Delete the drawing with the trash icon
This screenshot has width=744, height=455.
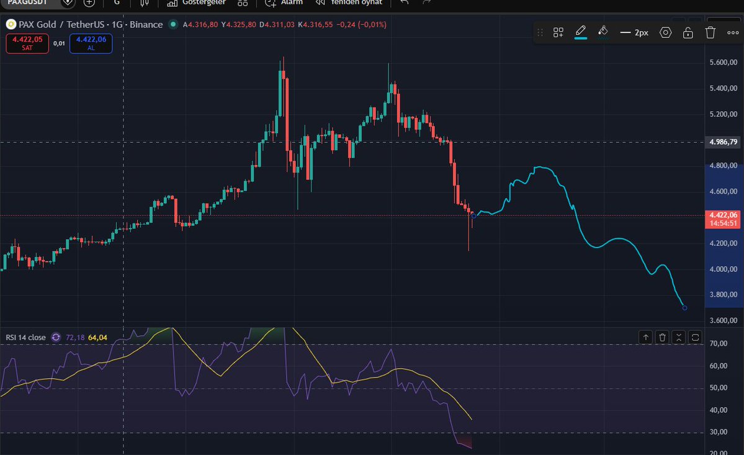tap(710, 32)
